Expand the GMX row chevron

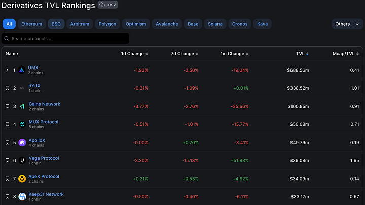[7, 70]
